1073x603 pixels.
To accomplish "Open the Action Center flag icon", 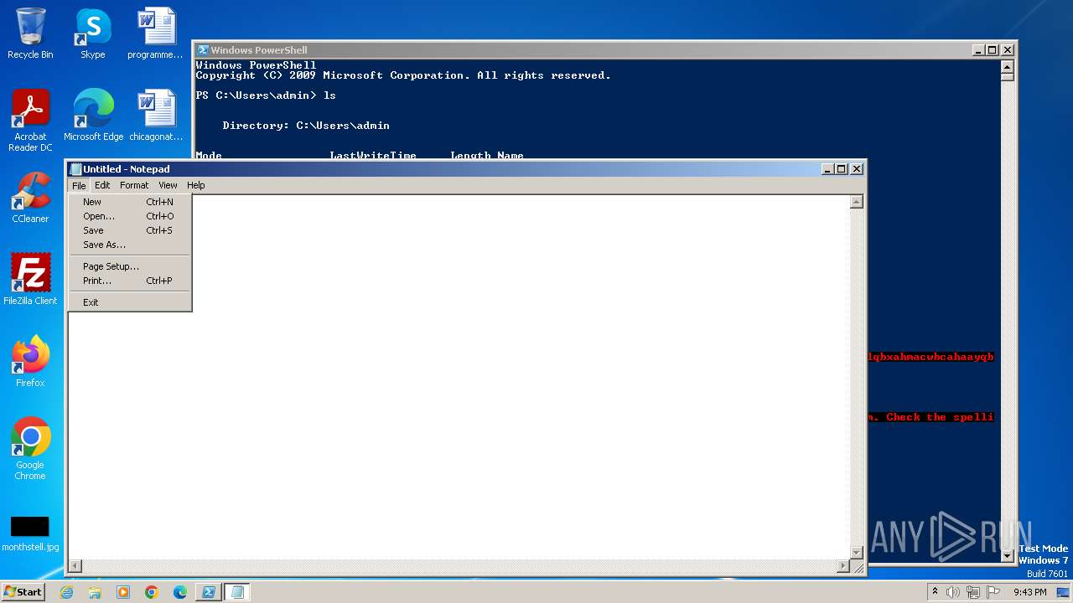I will click(993, 592).
